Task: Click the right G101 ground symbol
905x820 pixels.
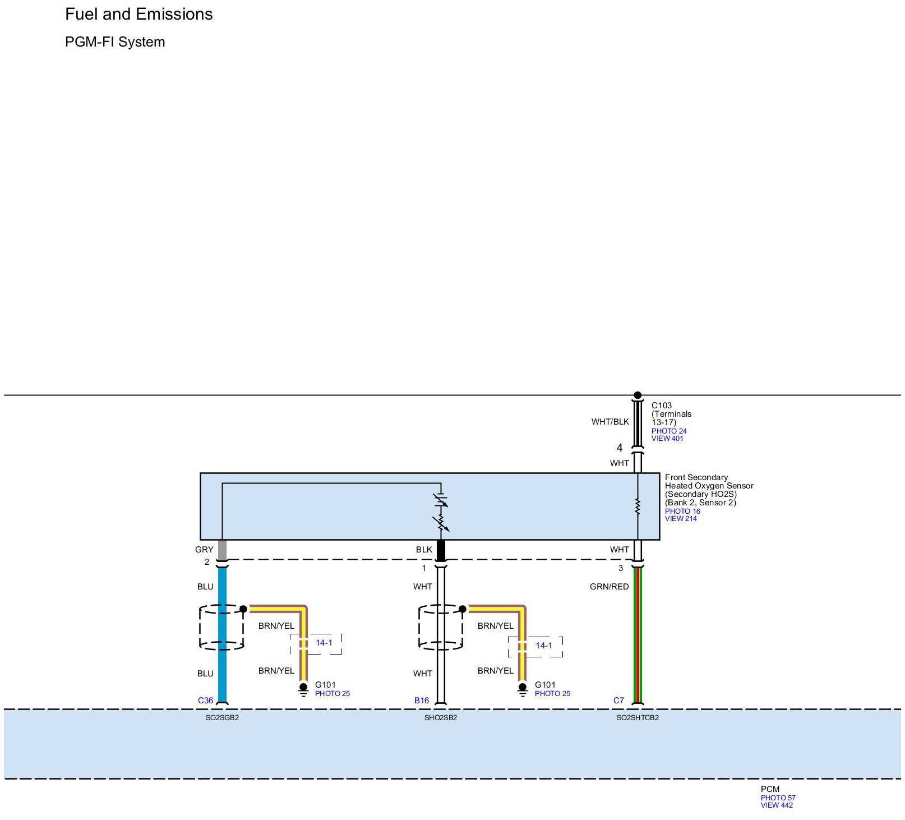Action: click(x=523, y=690)
